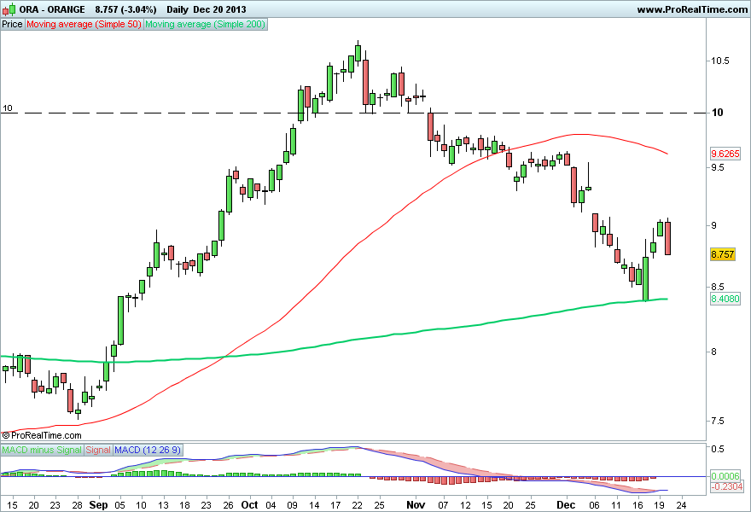Click the red -0.2304 MACD value tag
Screen dimensions: 751x512
coord(726,486)
